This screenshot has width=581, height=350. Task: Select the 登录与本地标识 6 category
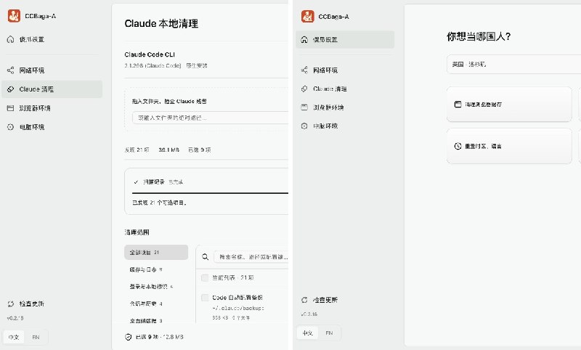click(156, 286)
